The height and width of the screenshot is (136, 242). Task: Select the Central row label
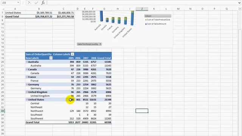point(35,103)
